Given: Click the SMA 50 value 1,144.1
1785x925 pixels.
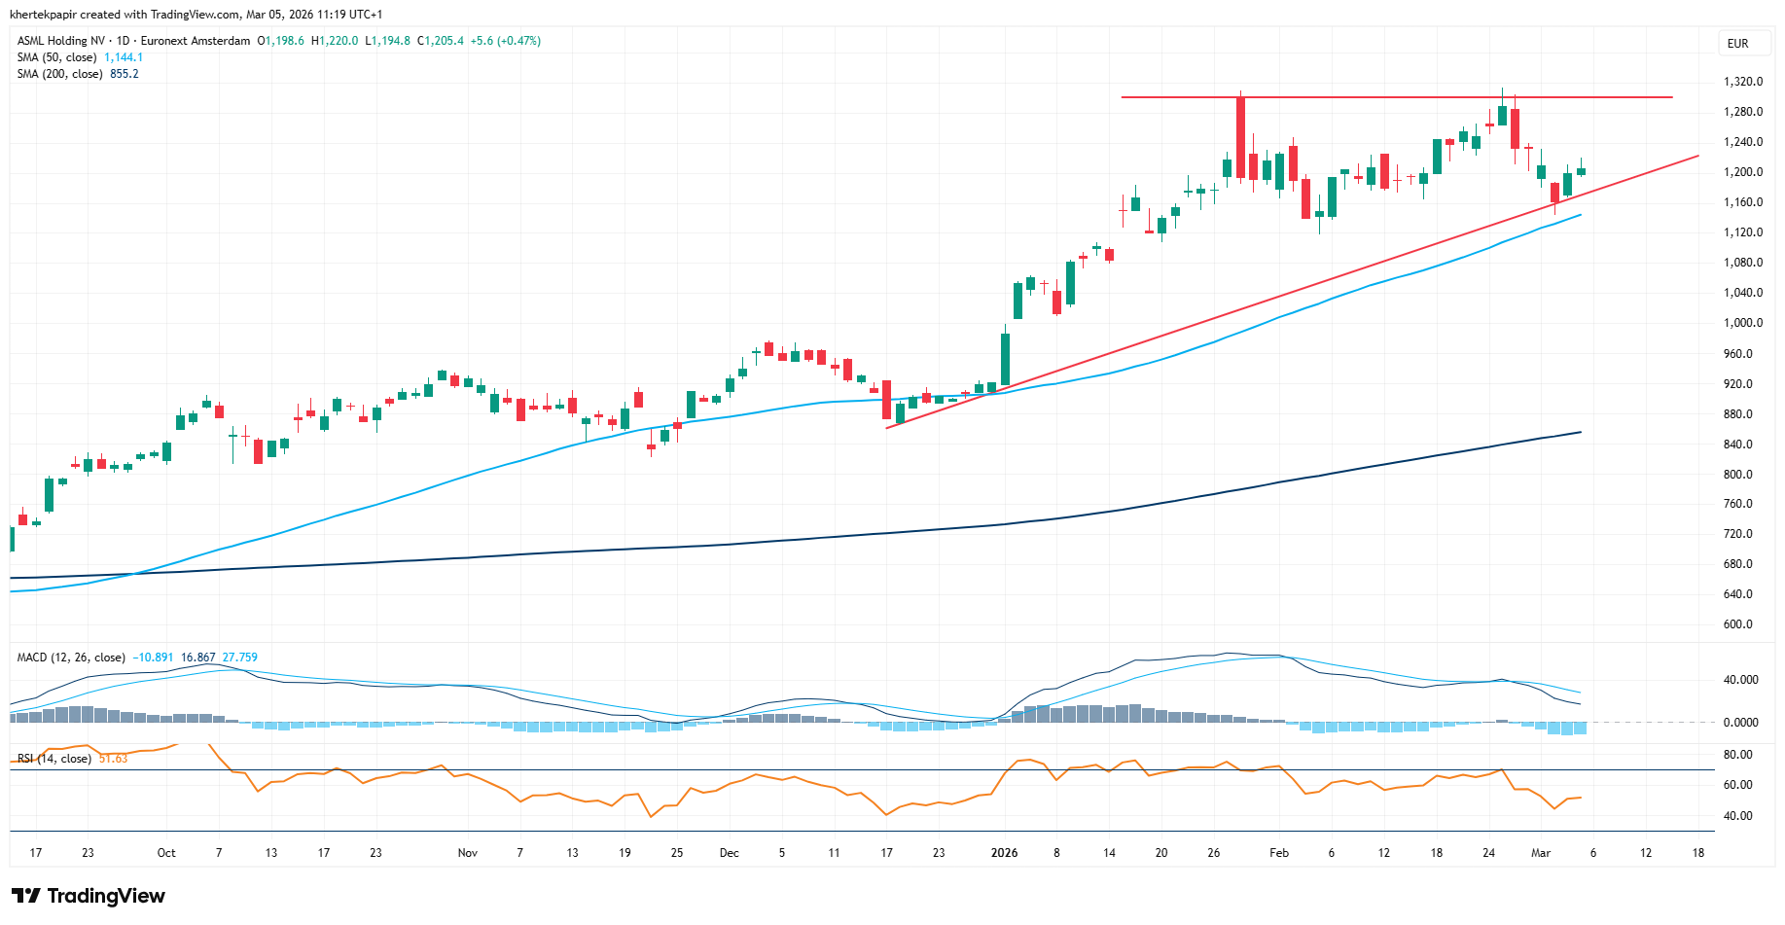Looking at the screenshot, I should point(124,57).
